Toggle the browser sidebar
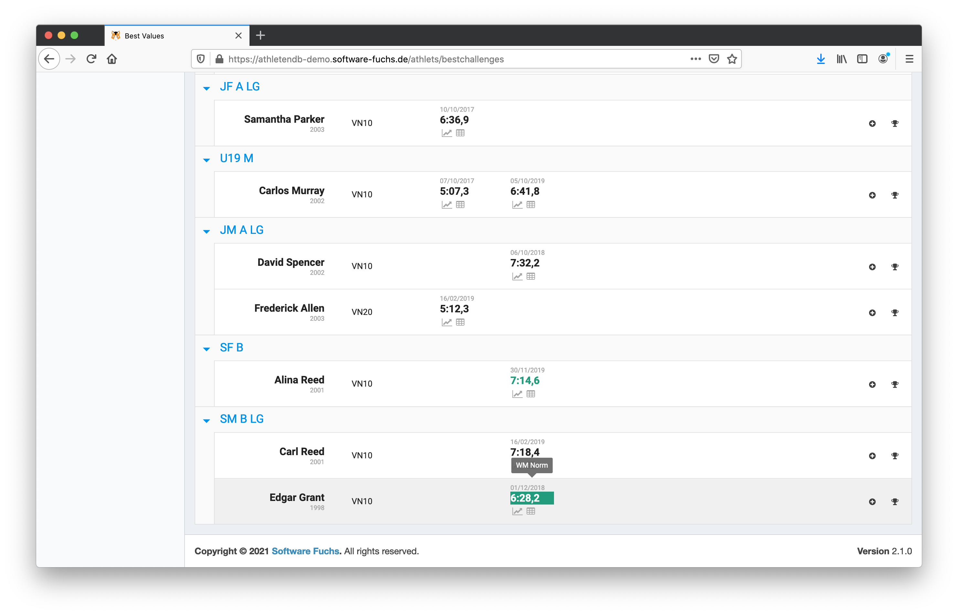 (x=862, y=59)
